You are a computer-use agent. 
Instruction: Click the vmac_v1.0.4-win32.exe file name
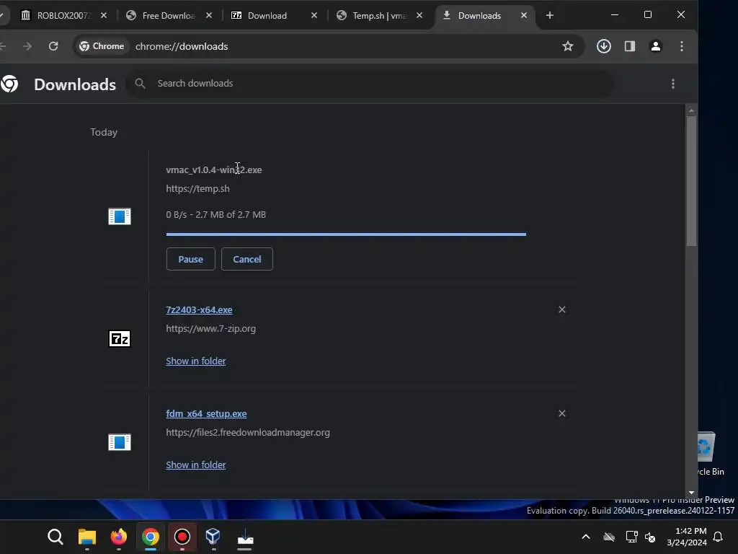click(213, 170)
